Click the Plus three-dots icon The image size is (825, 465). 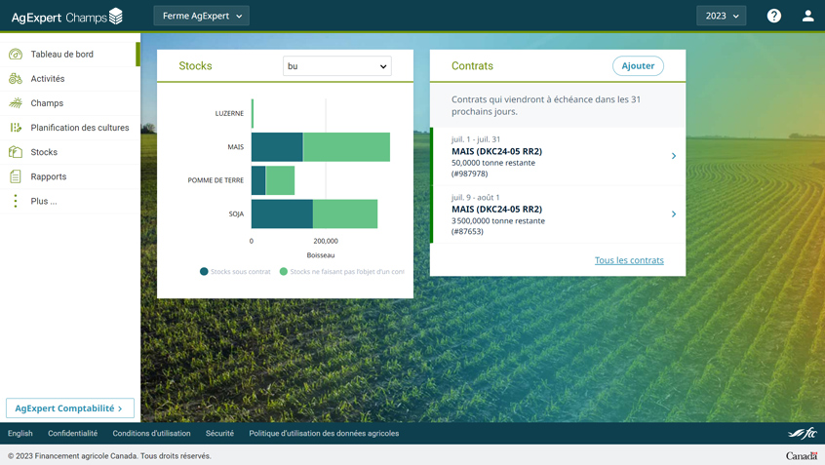pos(16,201)
